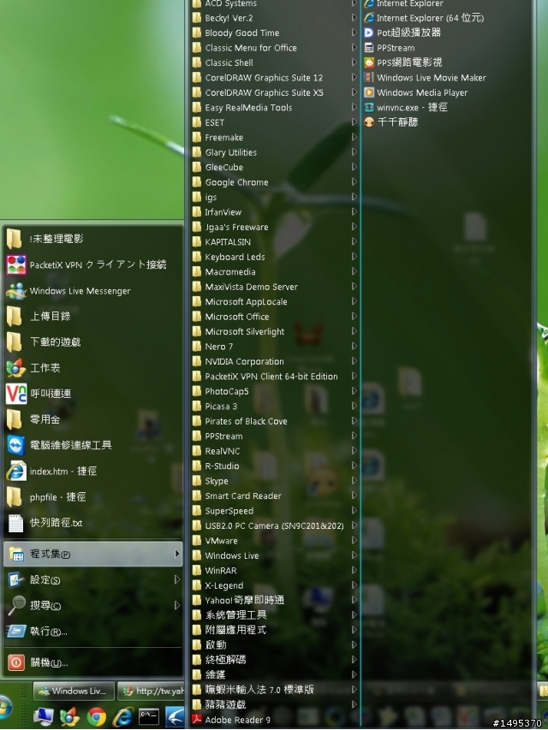Open command prompt icon in taskbar

[149, 716]
